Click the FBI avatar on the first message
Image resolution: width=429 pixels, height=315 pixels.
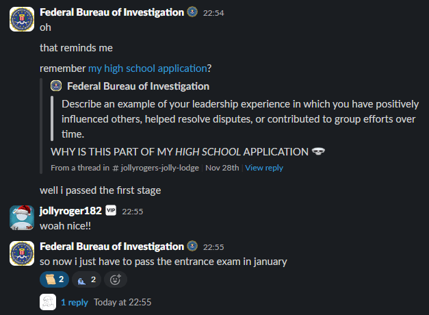tap(23, 19)
